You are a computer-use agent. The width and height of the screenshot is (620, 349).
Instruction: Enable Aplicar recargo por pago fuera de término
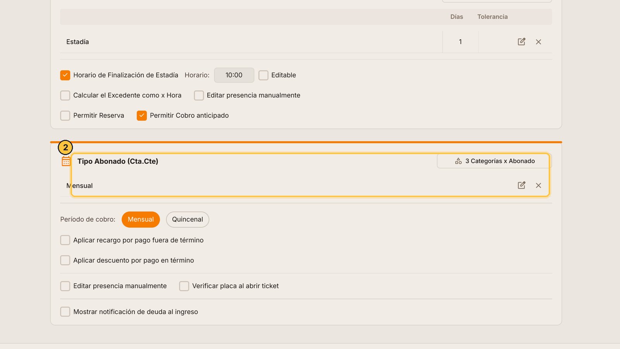[x=65, y=240]
